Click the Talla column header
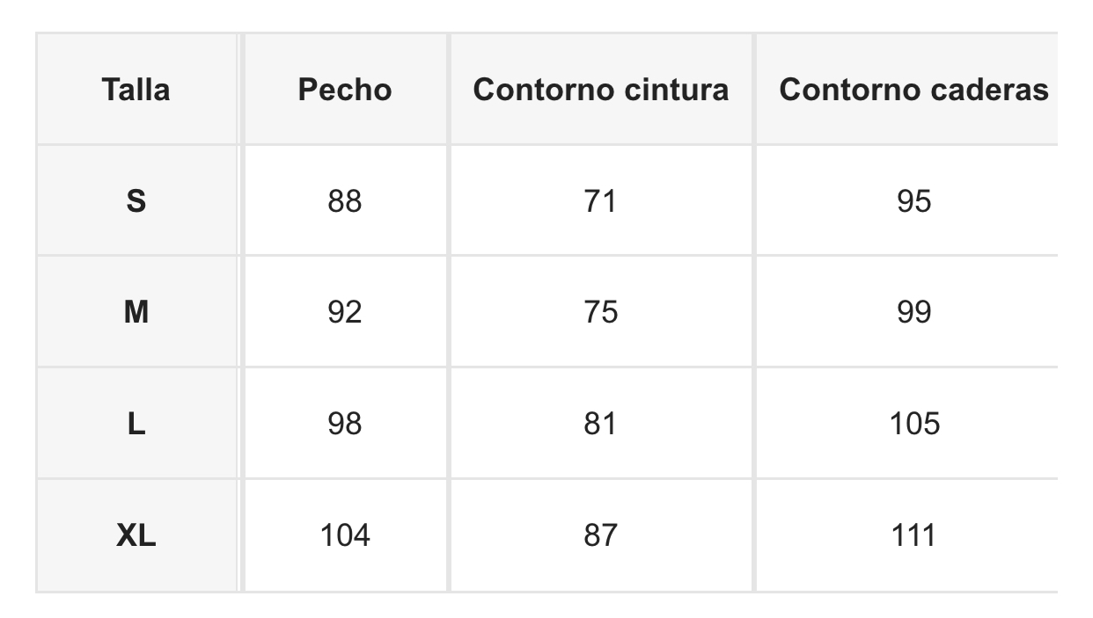Screen dimensions: 1093x618 136,90
